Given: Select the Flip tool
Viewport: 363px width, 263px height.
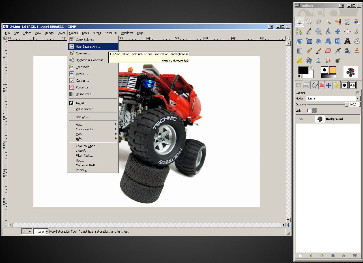Looking at the screenshot, I should (338, 41).
